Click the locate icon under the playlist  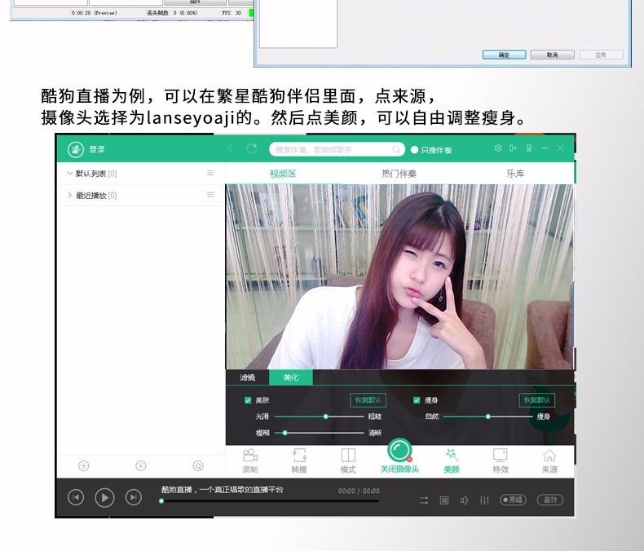(x=198, y=466)
